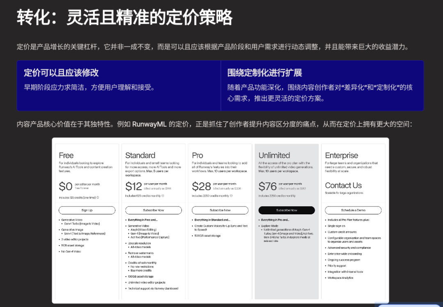Select the Free plan title
The image size is (443, 307).
click(66, 155)
